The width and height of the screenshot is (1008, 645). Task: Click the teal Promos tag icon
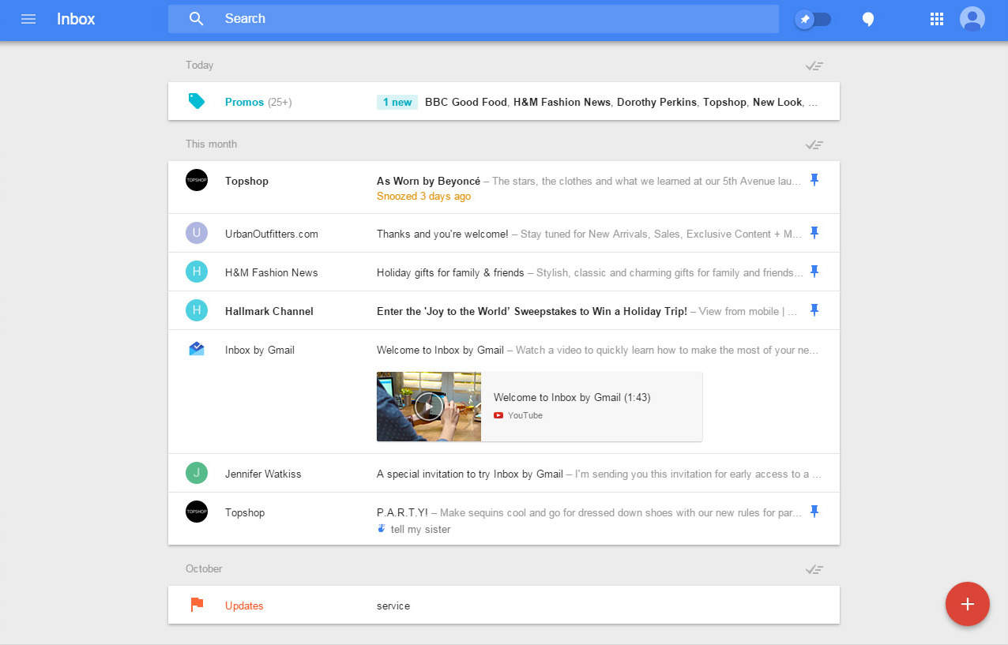click(197, 101)
